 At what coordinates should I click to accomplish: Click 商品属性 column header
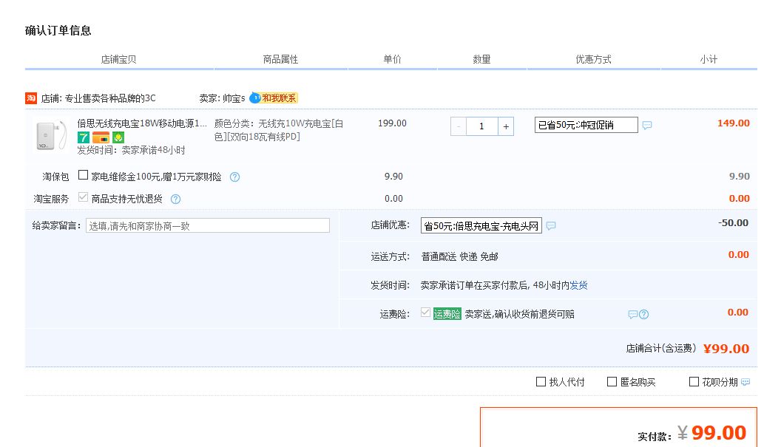pyautogui.click(x=280, y=59)
